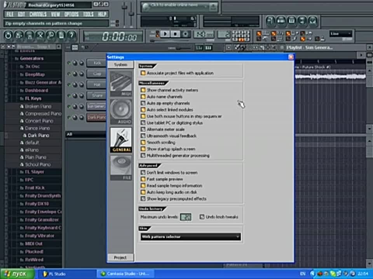Arm recording with the record button
The height and width of the screenshot is (279, 373).
(x=185, y=34)
